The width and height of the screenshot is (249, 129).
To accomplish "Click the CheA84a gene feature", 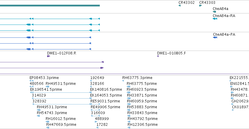I will 214,12.
